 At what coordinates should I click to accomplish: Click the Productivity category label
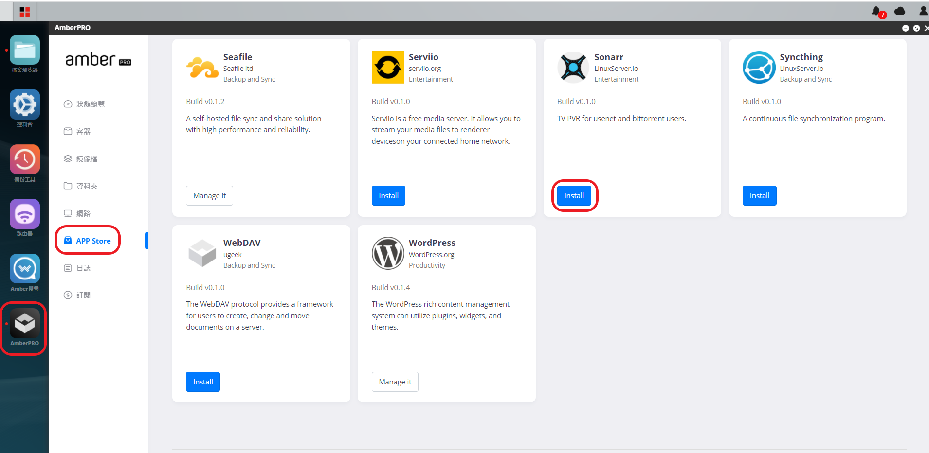point(427,265)
